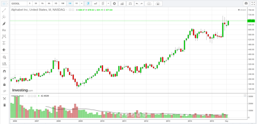The width and height of the screenshot is (257, 124).
Task: Select the pitchfork drawing tool
Action: point(4,17)
